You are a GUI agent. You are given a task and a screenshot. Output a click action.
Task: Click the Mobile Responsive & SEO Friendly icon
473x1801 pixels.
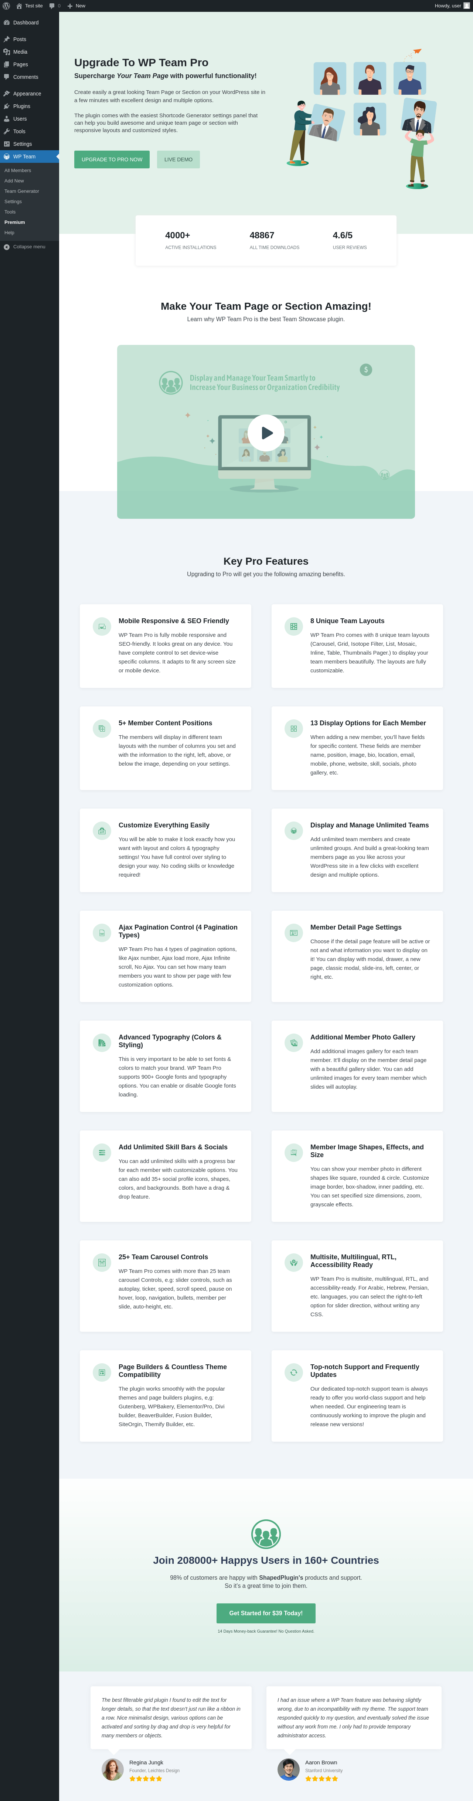(102, 626)
